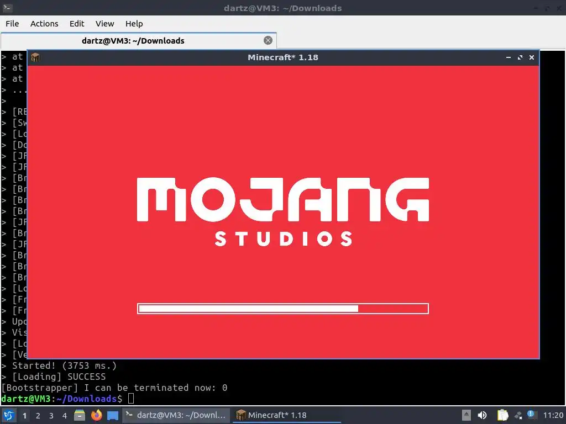Click the Mojang Studios logo
Image resolution: width=566 pixels, height=424 pixels.
282,211
